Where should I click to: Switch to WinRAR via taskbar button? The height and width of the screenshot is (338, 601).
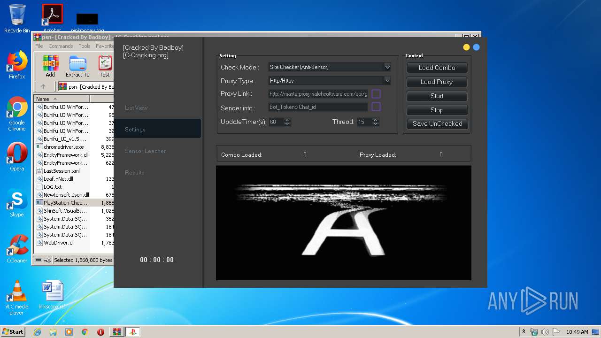tap(116, 332)
